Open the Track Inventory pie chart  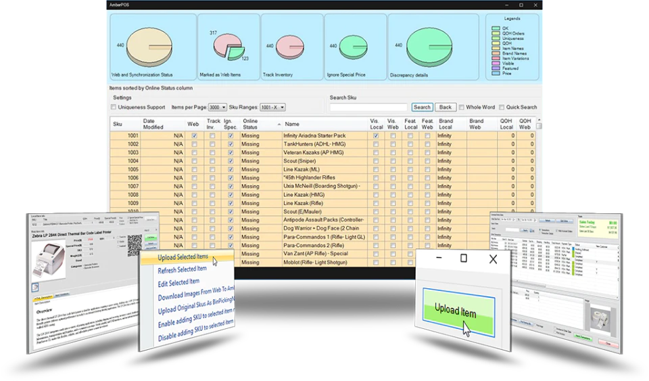pos(290,47)
